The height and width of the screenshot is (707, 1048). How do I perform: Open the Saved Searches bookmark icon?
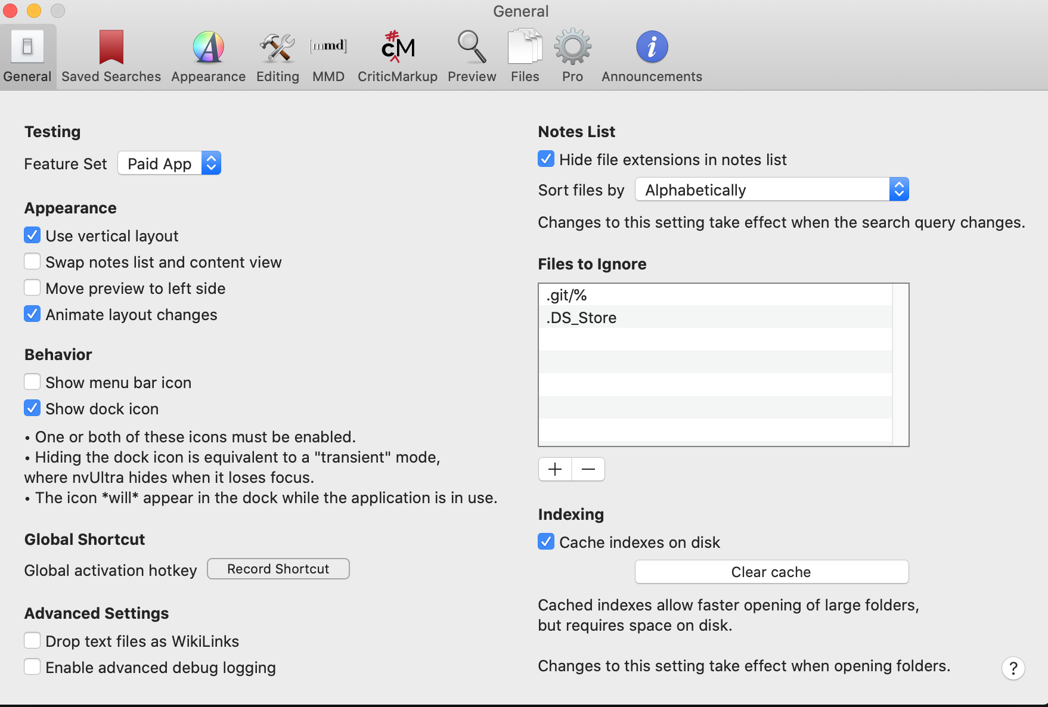pyautogui.click(x=111, y=48)
